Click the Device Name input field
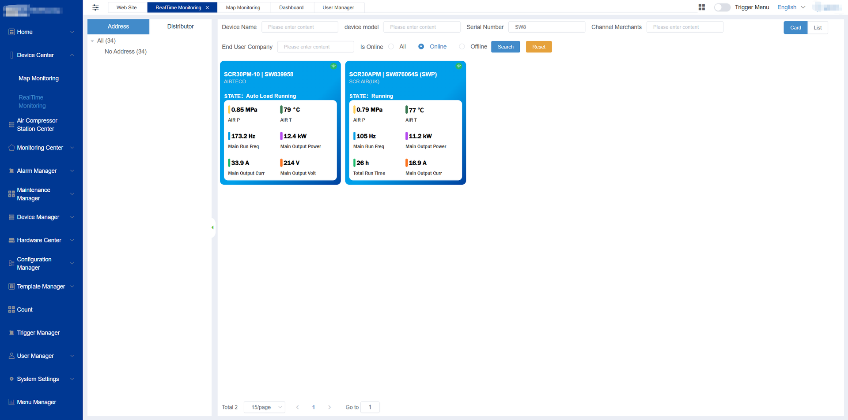 pos(299,27)
